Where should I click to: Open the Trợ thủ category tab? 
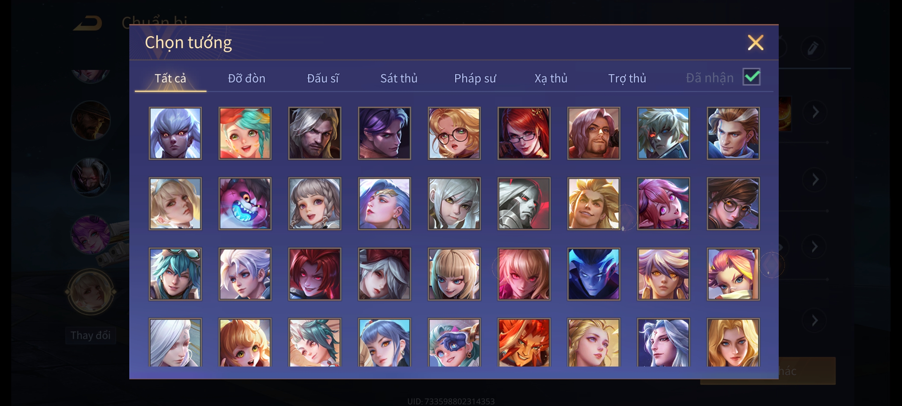coord(627,78)
